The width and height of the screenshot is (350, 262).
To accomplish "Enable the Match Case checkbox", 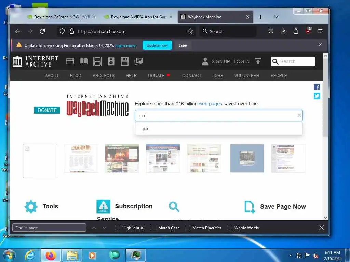I will (153, 228).
